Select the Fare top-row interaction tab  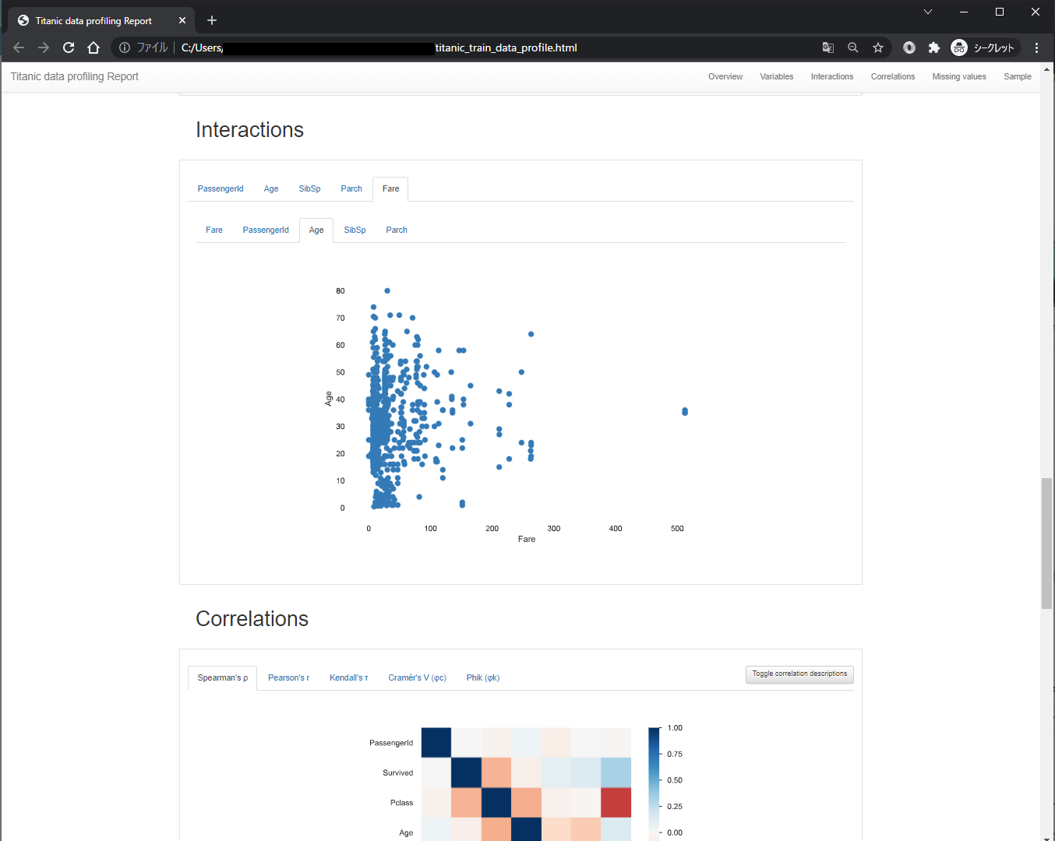[x=391, y=188]
